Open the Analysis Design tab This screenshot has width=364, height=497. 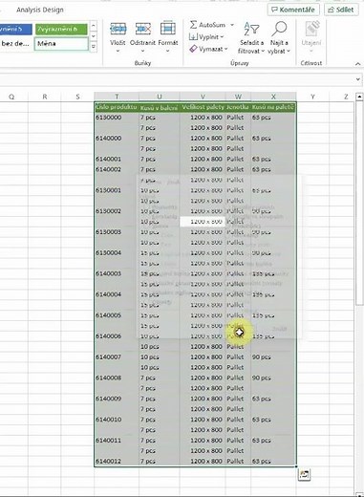tap(40, 10)
